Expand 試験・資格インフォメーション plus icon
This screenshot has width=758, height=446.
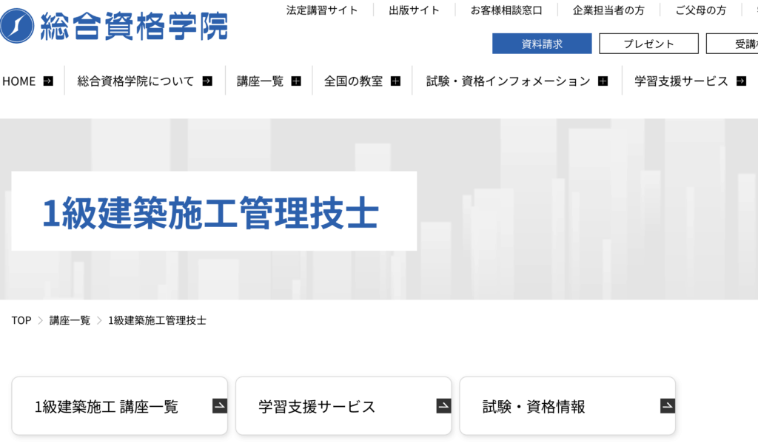tap(603, 81)
